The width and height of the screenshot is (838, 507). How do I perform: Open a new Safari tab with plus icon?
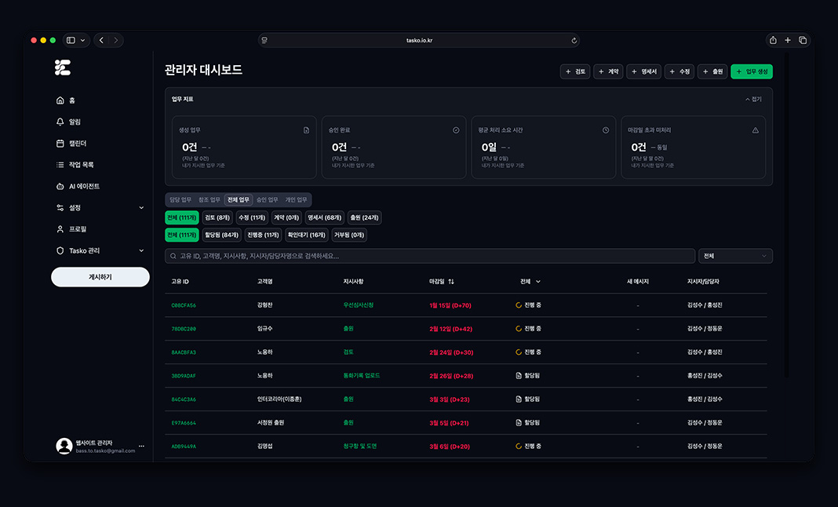[x=788, y=40]
